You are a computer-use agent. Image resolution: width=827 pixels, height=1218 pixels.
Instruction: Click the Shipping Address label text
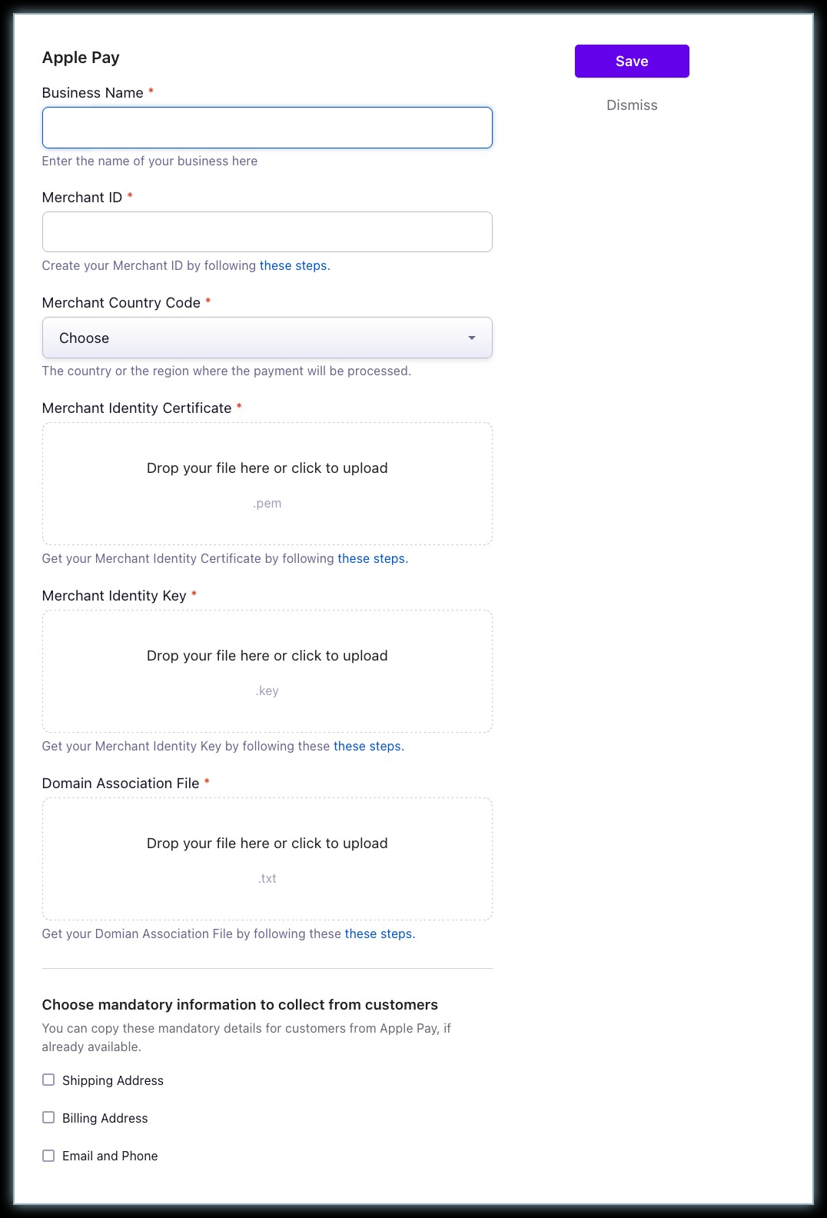113,1081
